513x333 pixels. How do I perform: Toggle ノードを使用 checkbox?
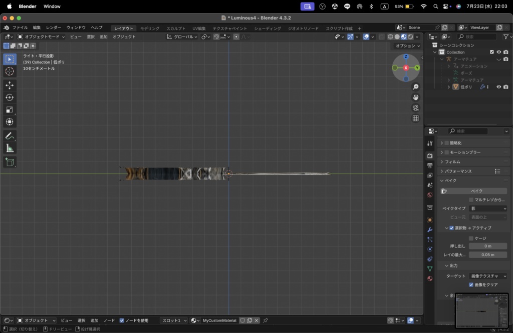(122, 320)
